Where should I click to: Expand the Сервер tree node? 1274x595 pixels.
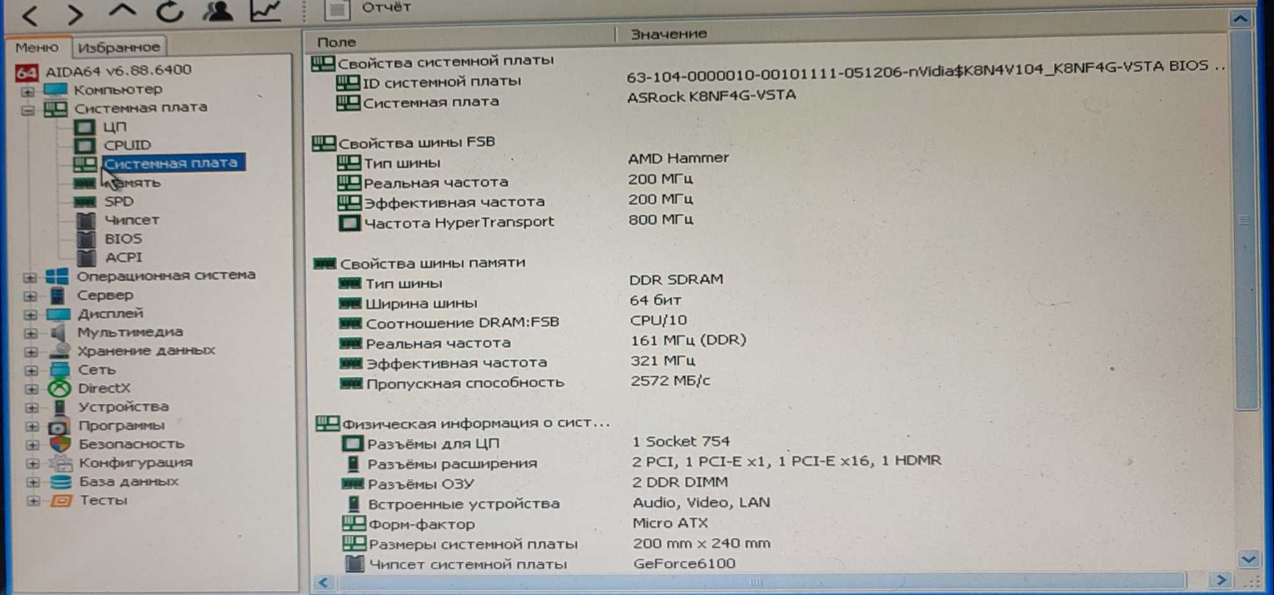(30, 296)
